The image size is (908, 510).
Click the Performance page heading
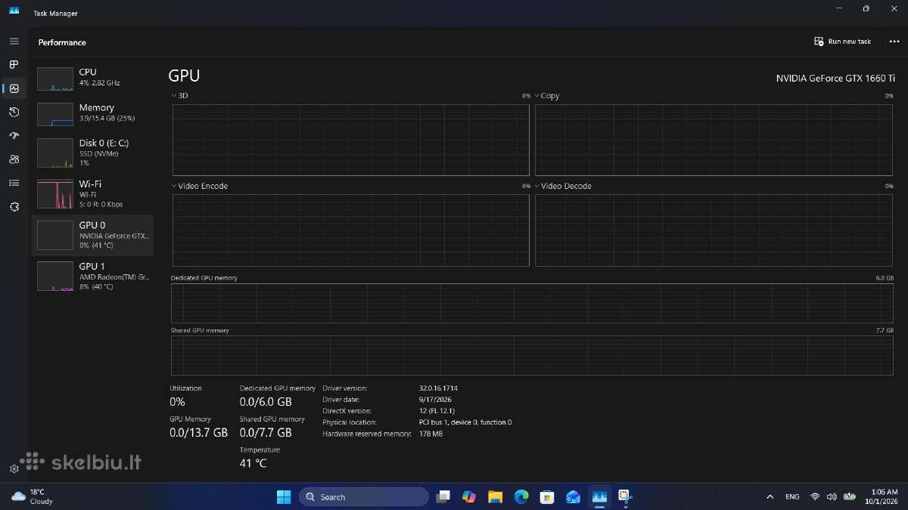click(62, 42)
